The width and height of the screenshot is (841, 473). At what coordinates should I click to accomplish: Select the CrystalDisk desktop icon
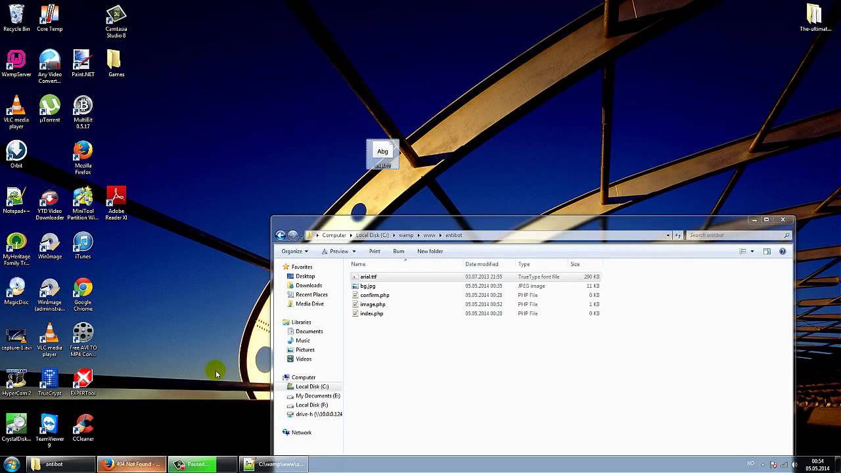pyautogui.click(x=16, y=428)
